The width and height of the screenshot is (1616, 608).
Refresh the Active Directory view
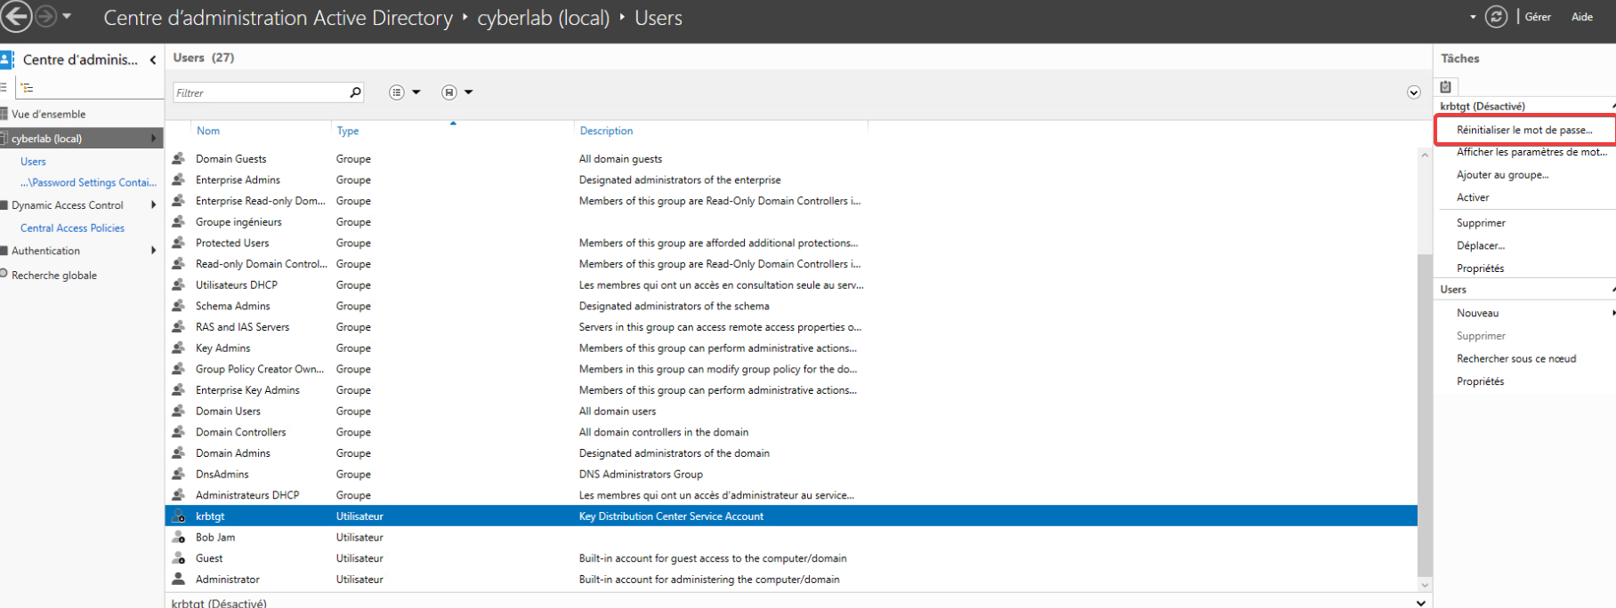pyautogui.click(x=1497, y=17)
